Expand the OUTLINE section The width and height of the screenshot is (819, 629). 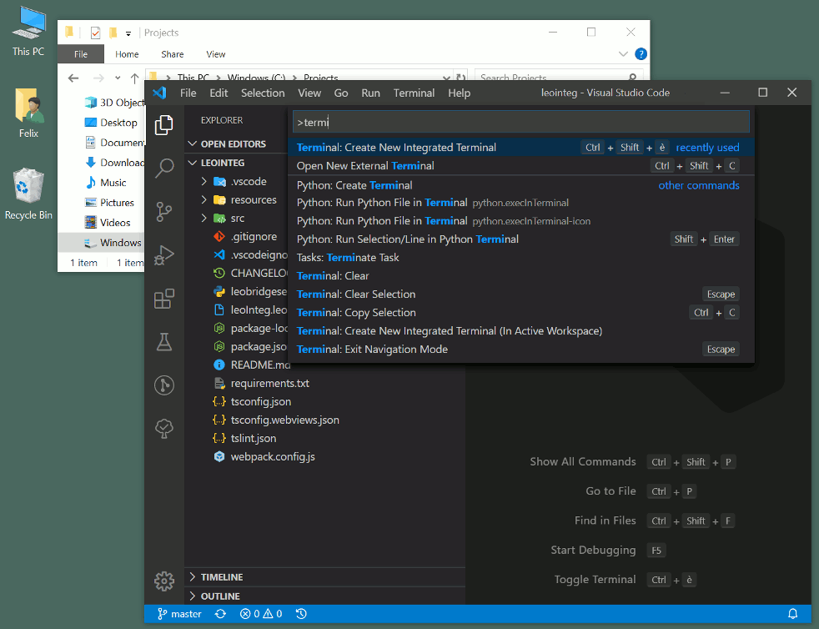[x=192, y=596]
